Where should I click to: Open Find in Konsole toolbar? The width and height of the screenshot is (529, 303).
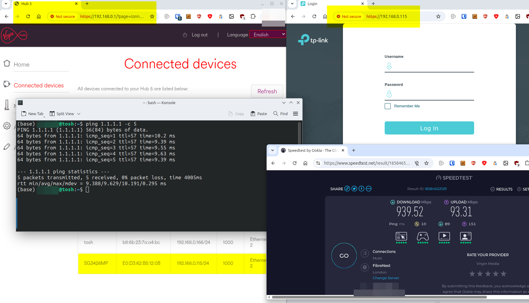click(x=281, y=114)
